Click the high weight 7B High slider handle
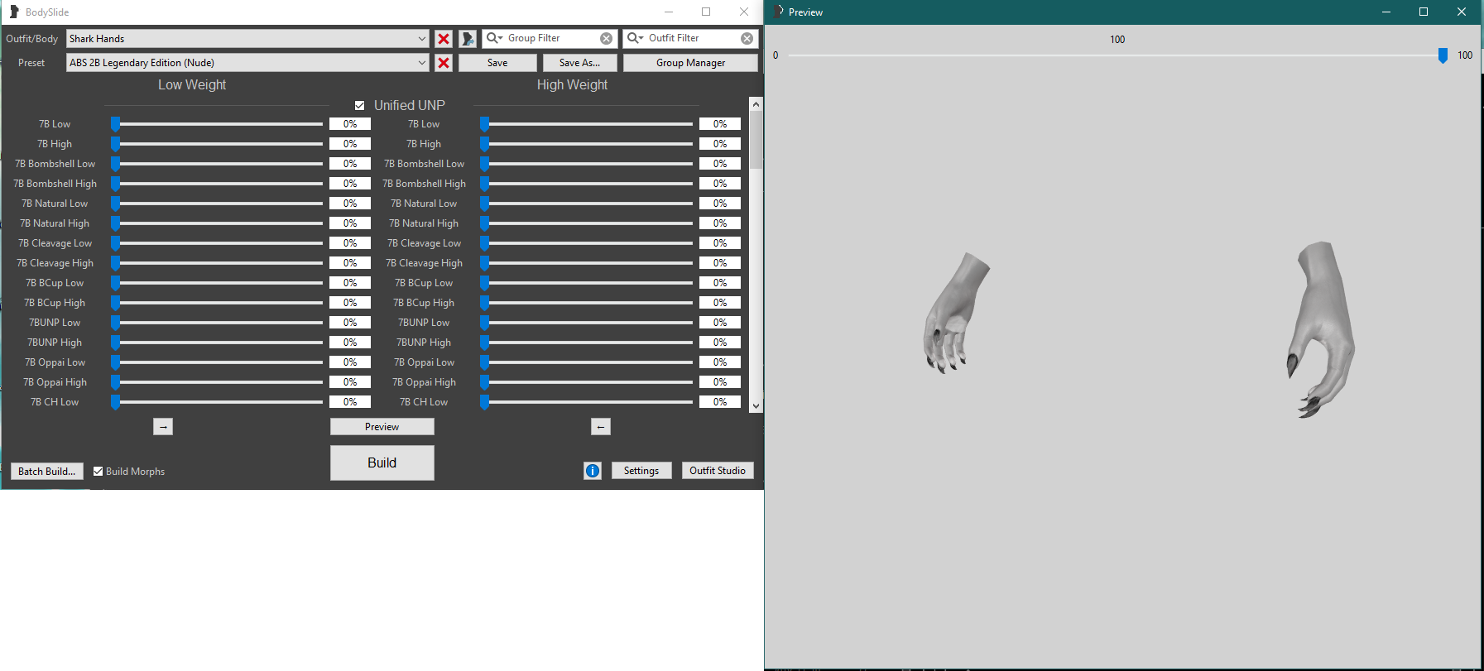 (485, 144)
